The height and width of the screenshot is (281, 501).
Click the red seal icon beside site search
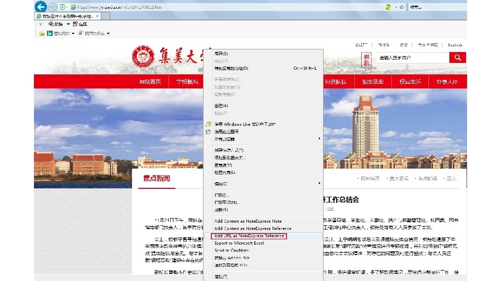pos(366,60)
